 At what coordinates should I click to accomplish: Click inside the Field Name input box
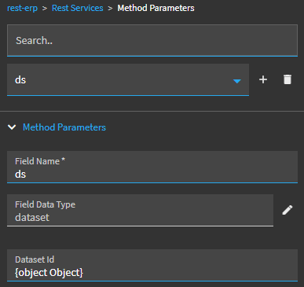point(152,167)
